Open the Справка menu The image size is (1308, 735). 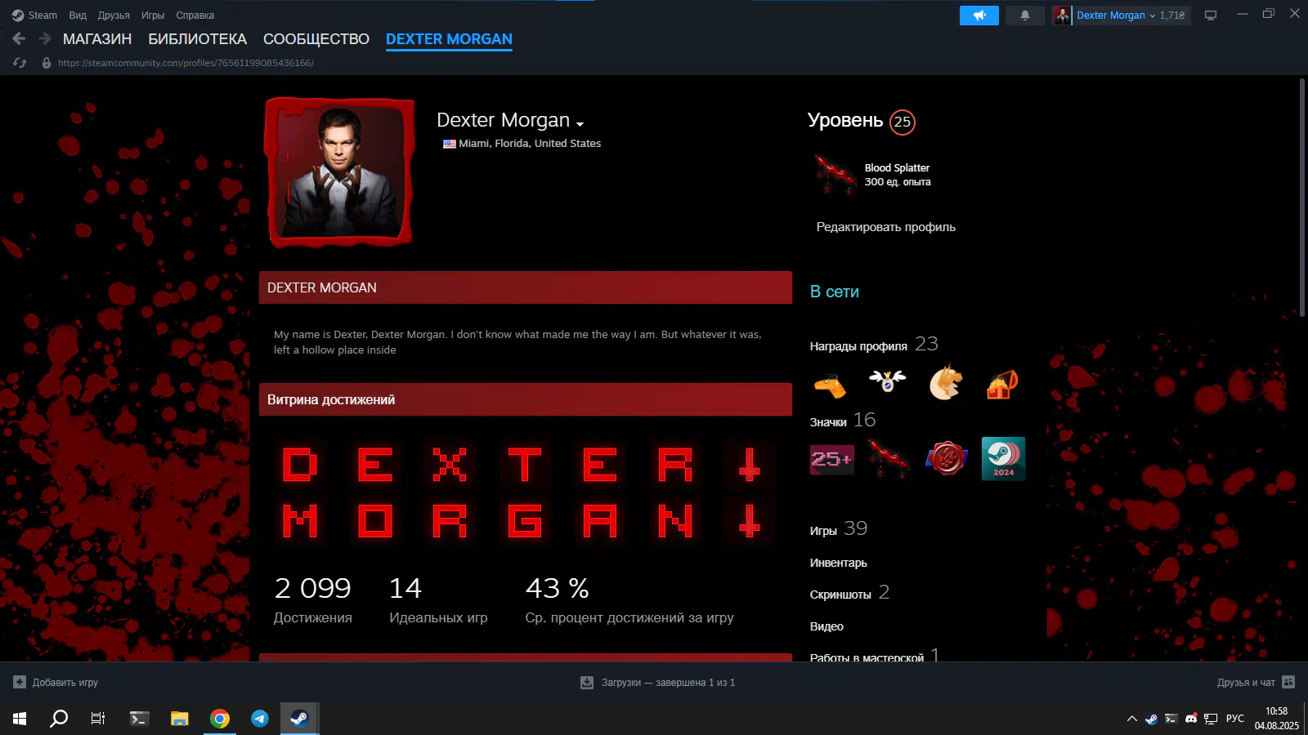(x=195, y=16)
